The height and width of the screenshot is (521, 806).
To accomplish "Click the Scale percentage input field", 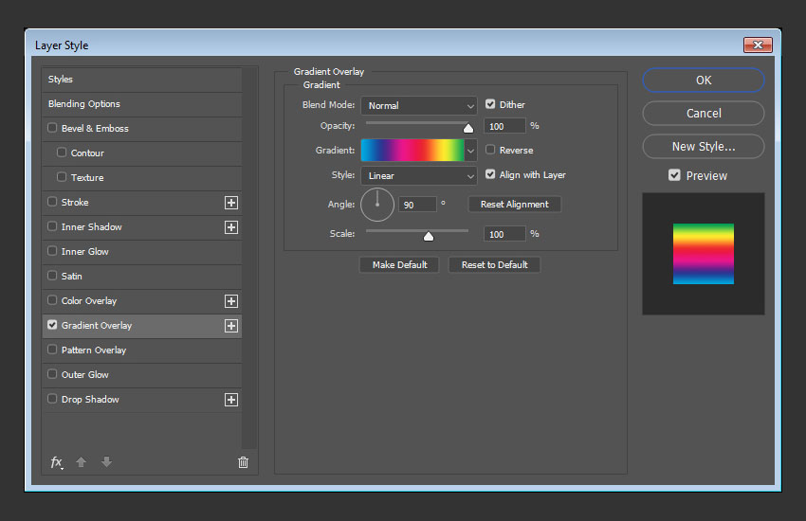I will (x=504, y=234).
